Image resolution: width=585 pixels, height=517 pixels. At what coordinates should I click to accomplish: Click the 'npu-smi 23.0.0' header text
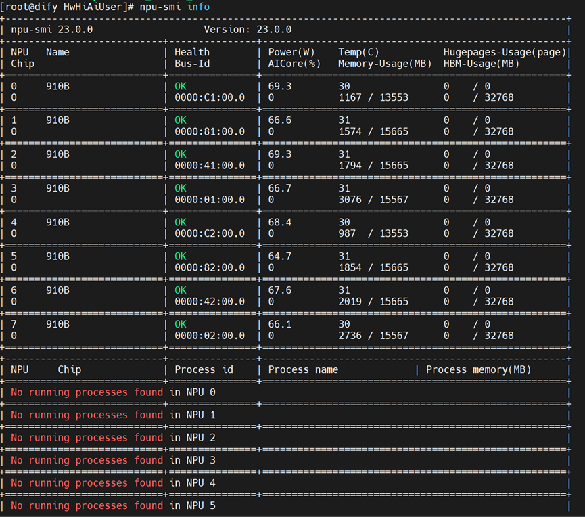(x=52, y=30)
